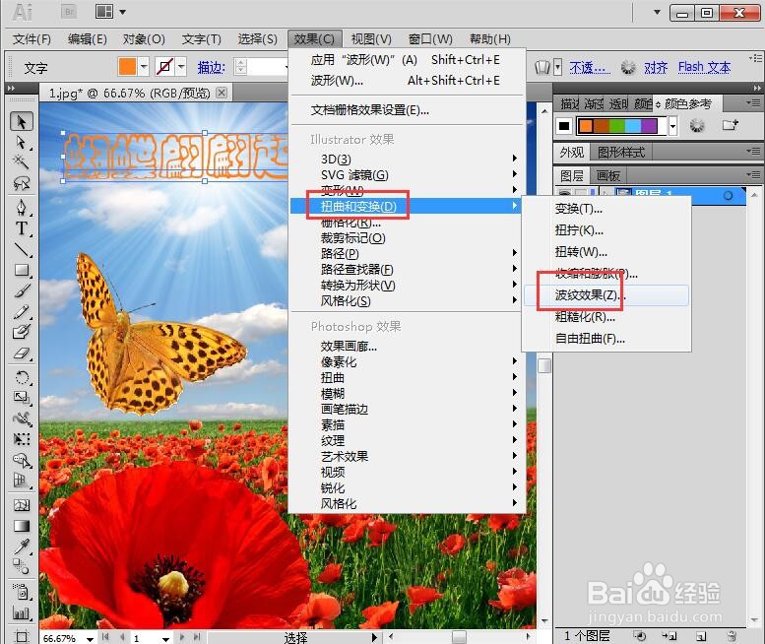Switch to the 外观 panel tab
Viewport: 765px width, 644px height.
pos(572,153)
